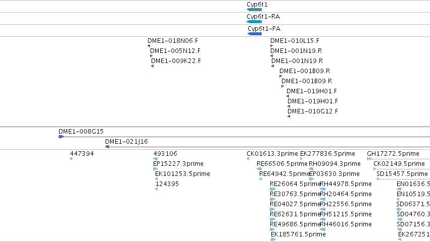Select the SD04760 EST label

413,215
